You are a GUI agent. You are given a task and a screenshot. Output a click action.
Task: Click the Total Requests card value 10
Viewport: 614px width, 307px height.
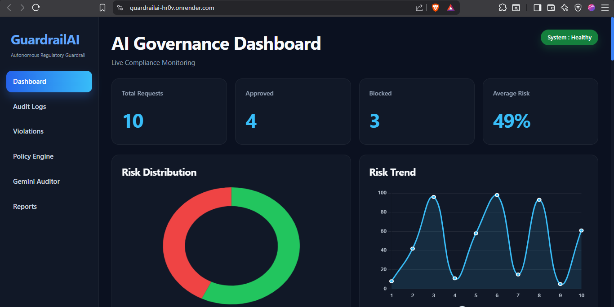(x=133, y=121)
